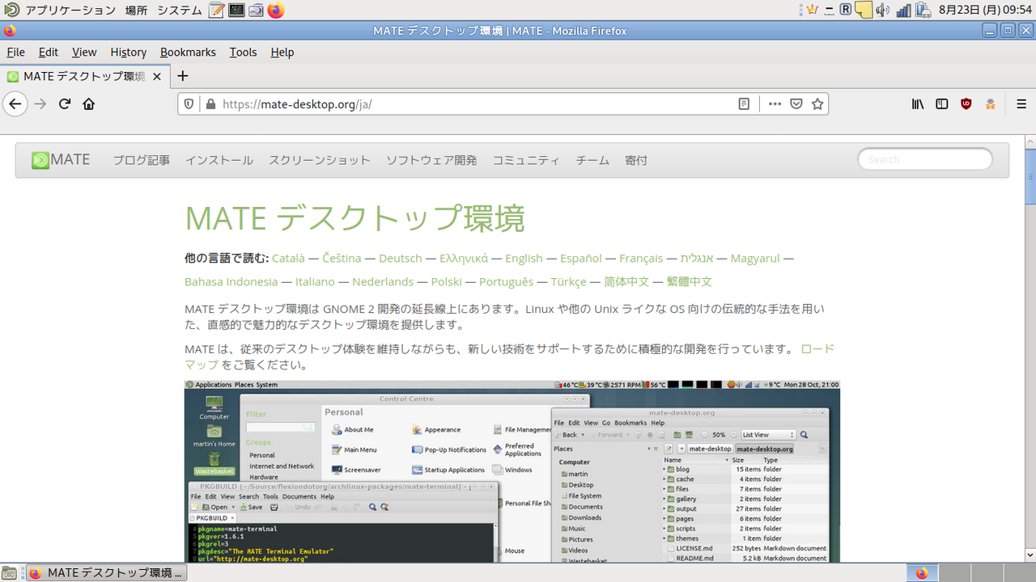This screenshot has width=1036, height=582.
Task: Open the History menu
Action: 128,52
